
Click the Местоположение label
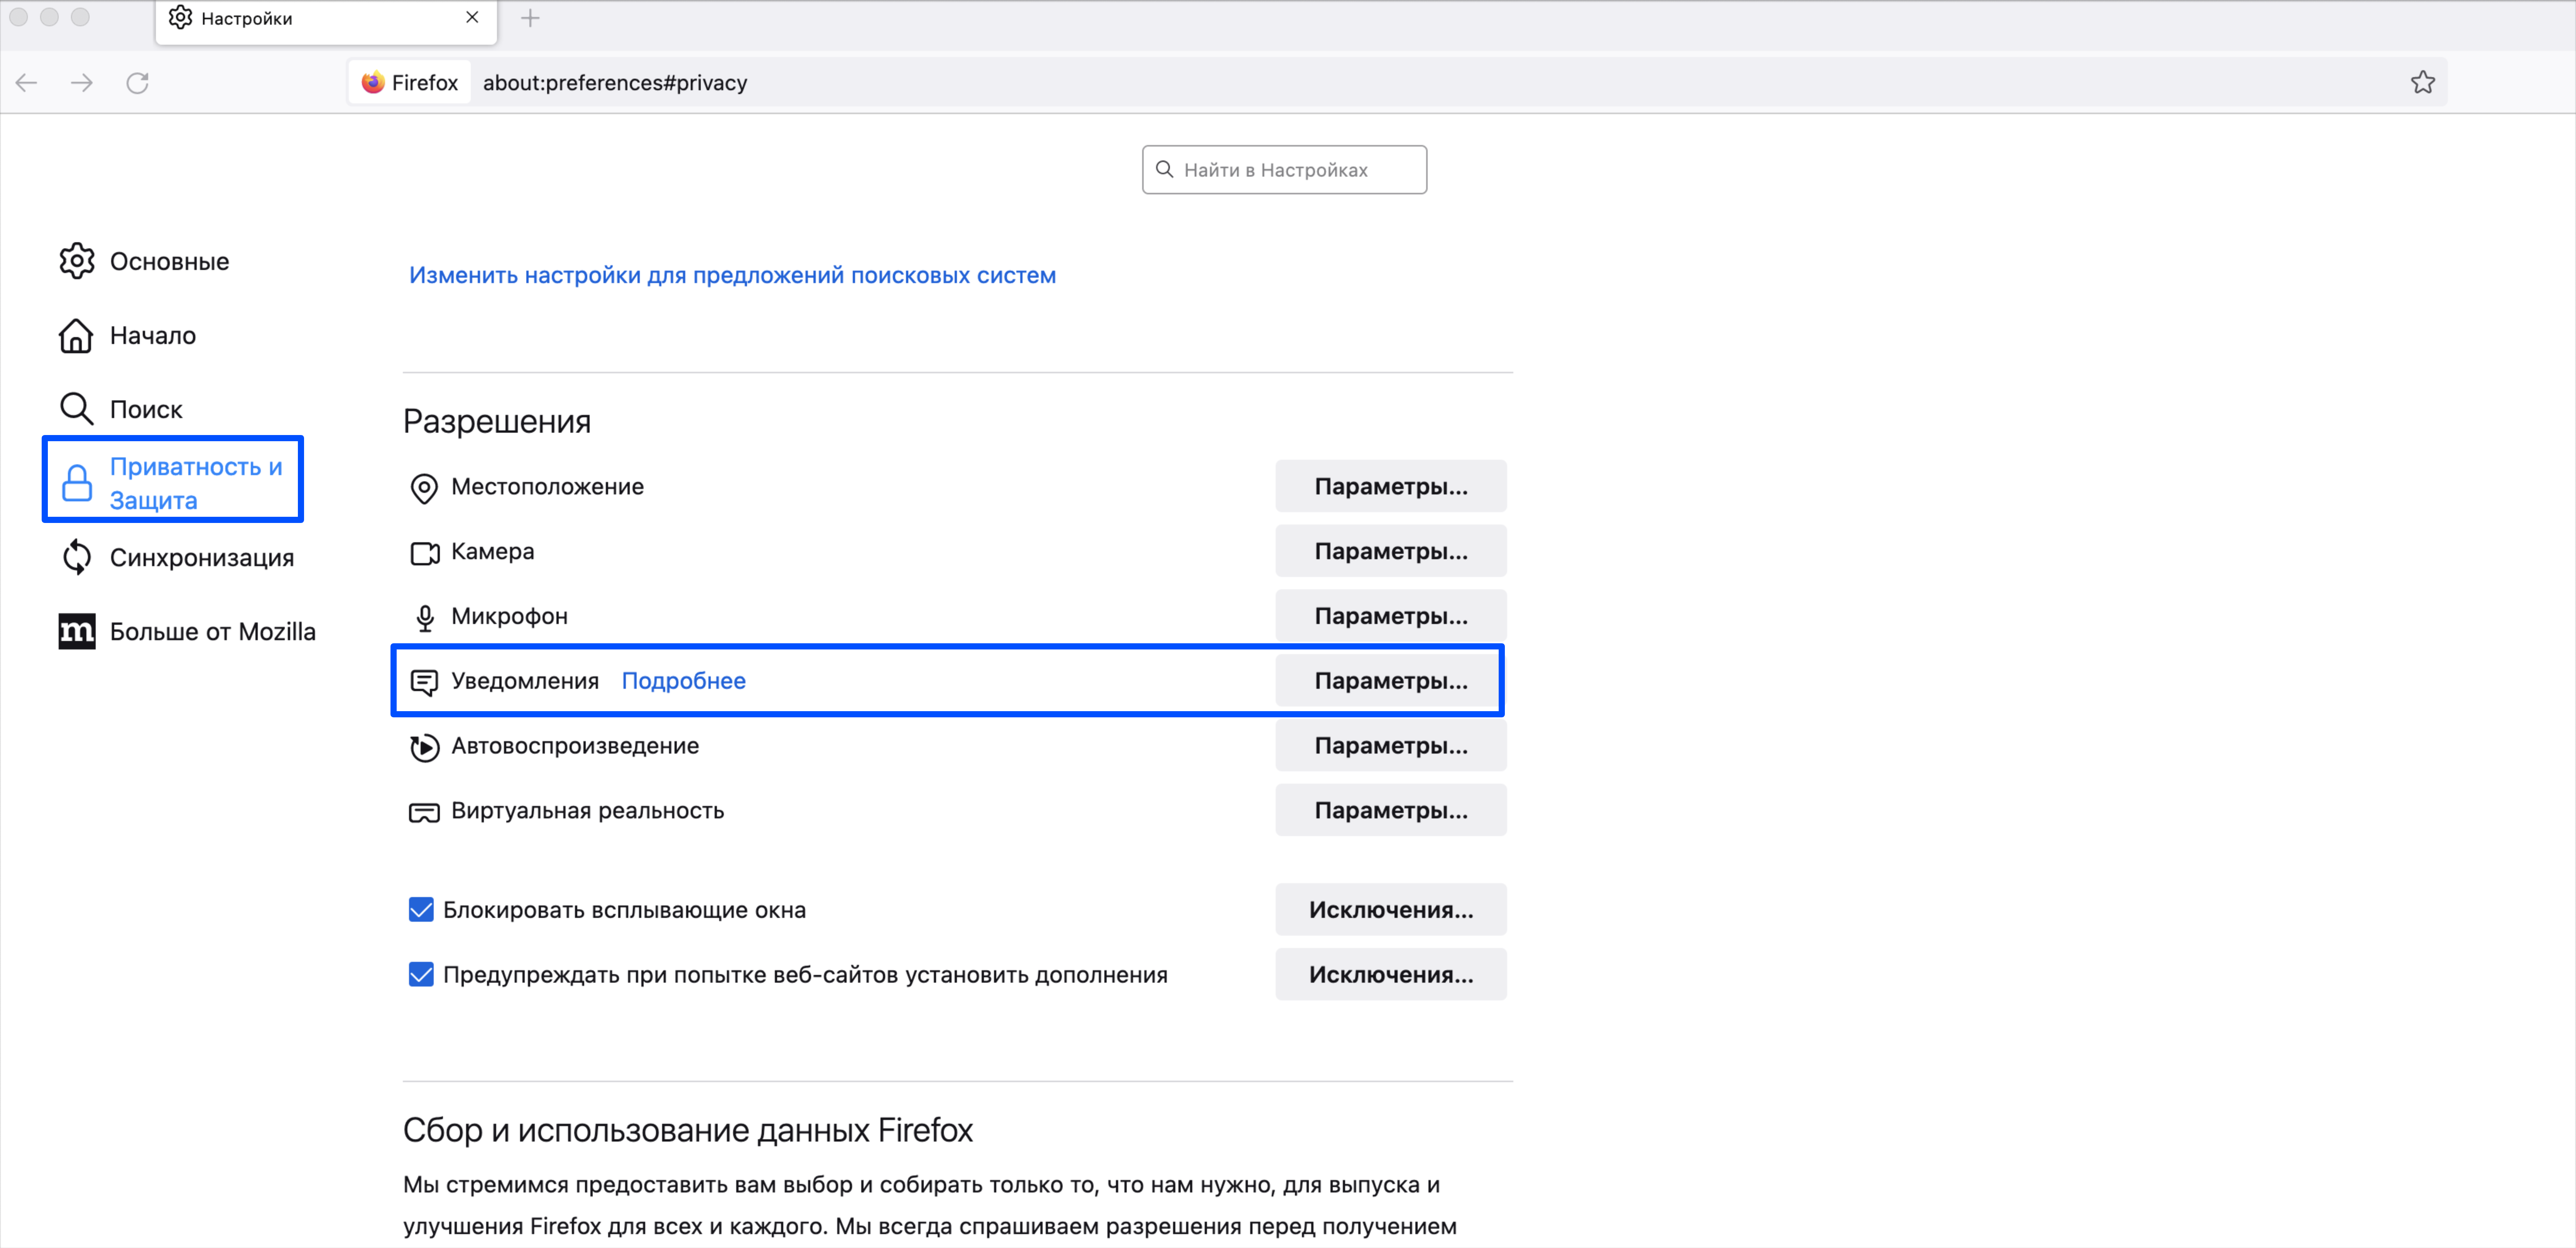tap(547, 487)
